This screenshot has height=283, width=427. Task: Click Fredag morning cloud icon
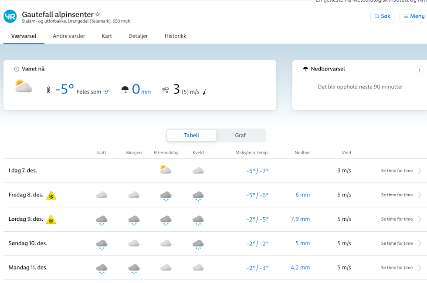pyautogui.click(x=134, y=195)
